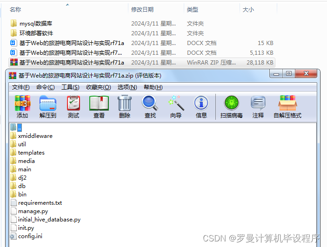Click the 查看 (View) book icon
The width and height of the screenshot is (327, 247).
99,103
